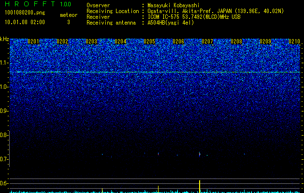Click the meteor count value 3
The height and width of the screenshot is (193, 304).
click(69, 22)
